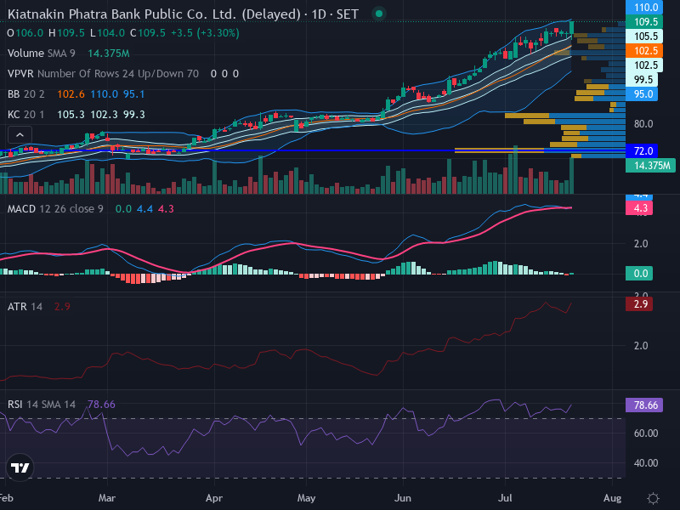Click the May label on time axis
Image resolution: width=680 pixels, height=510 pixels.
tap(306, 498)
